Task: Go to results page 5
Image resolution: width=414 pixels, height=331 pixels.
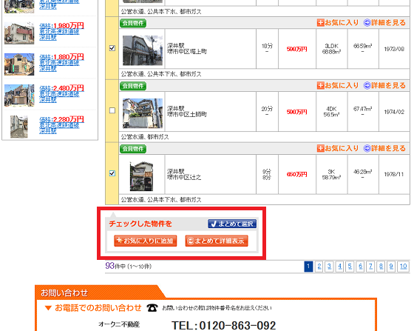Action: pos(350,267)
